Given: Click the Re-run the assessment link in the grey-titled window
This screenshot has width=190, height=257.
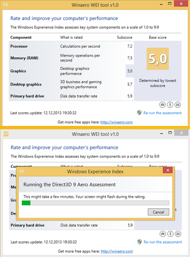Looking at the screenshot, I should [163, 242].
